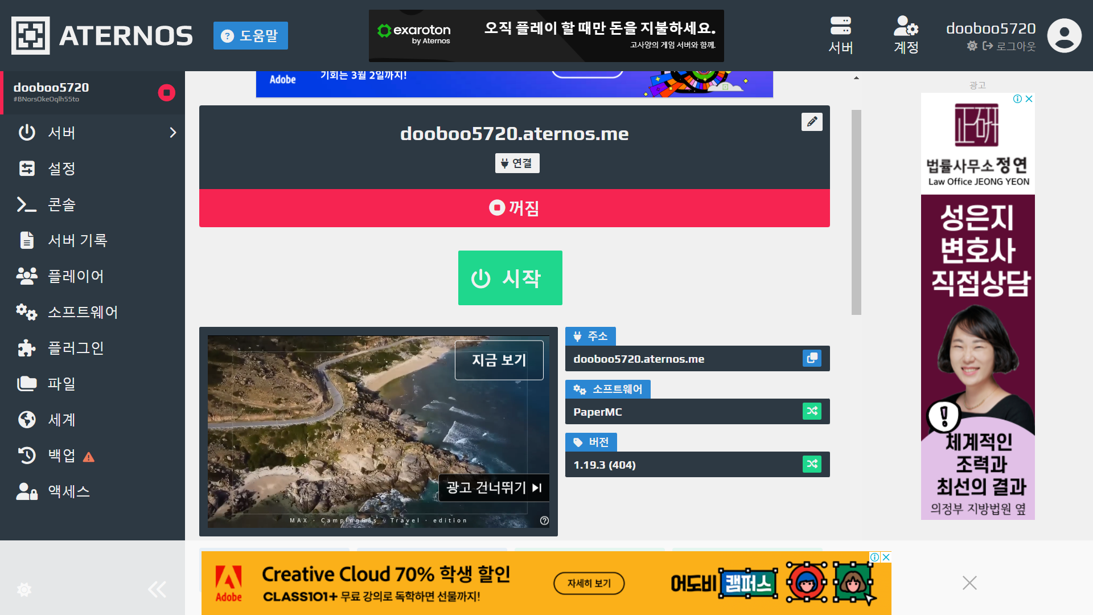Open the 플러그인 plugins page
The height and width of the screenshot is (615, 1093).
[x=75, y=348]
